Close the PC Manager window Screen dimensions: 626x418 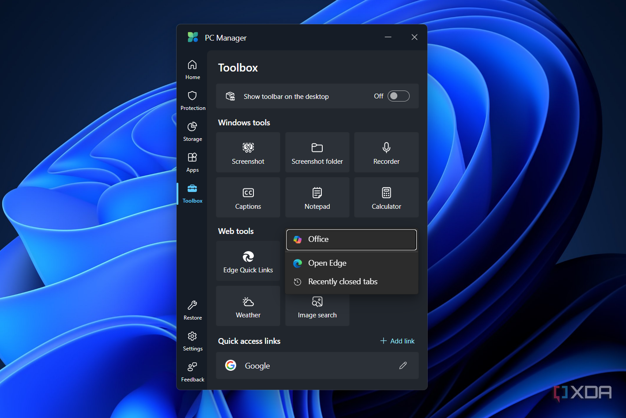[414, 37]
